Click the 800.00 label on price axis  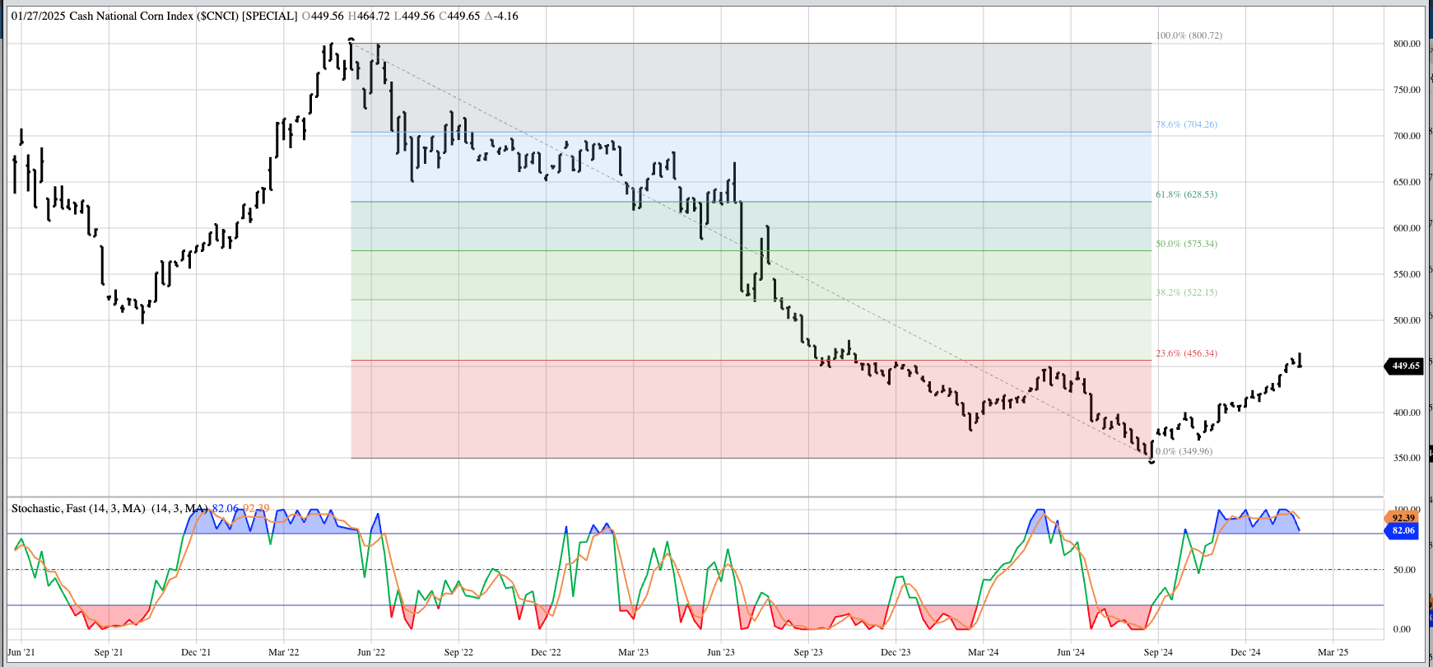click(x=1407, y=44)
